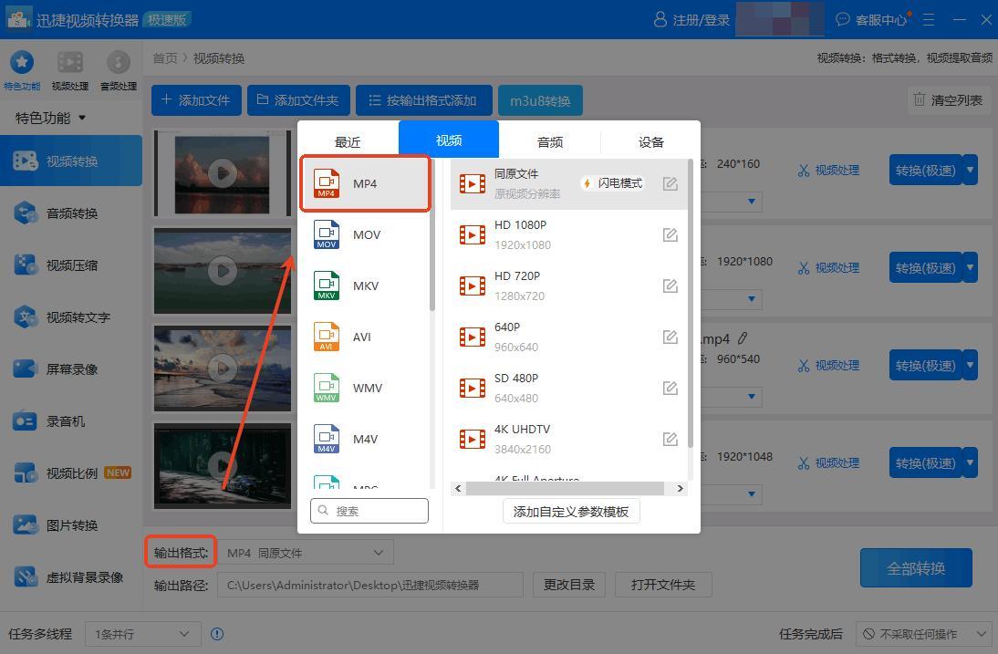Select 录音机 in the sidebar
This screenshot has width=998, height=654.
[x=71, y=421]
